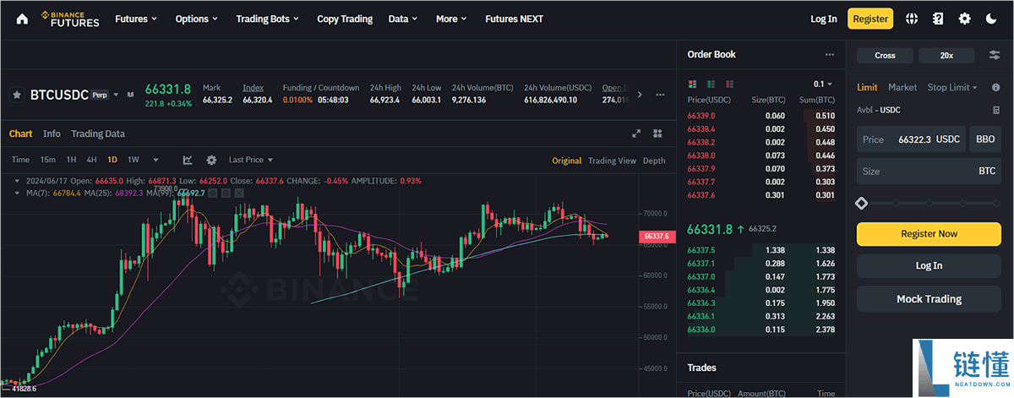Open the settings gear in top bar

click(x=964, y=19)
